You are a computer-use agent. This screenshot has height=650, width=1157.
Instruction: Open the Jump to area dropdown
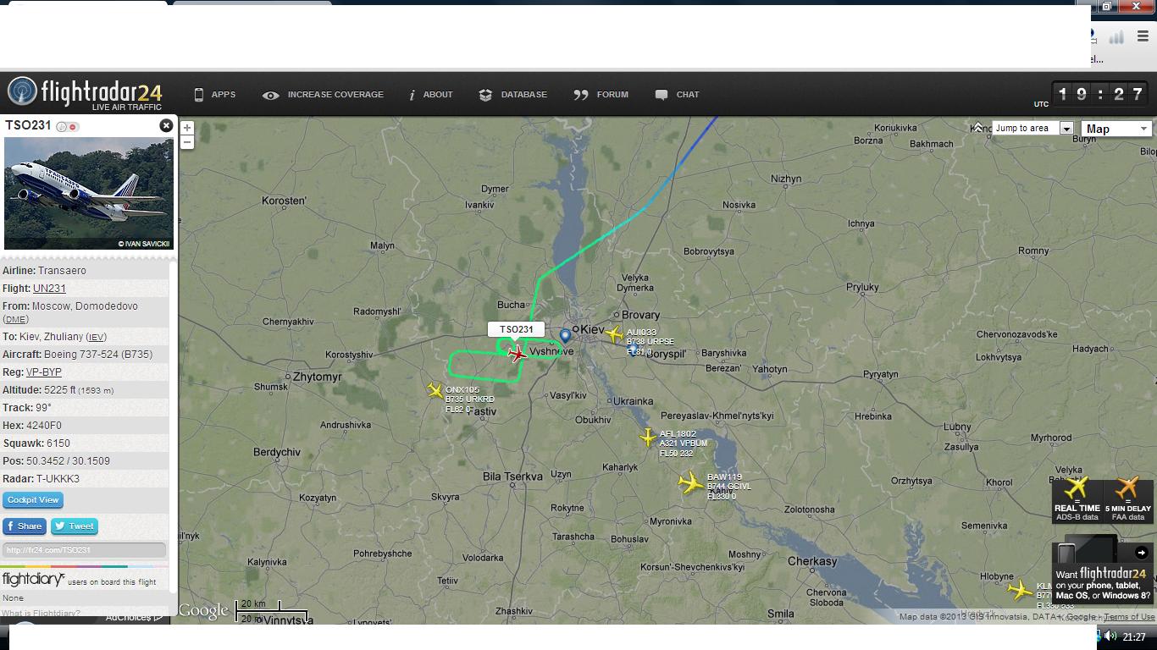[1032, 129]
